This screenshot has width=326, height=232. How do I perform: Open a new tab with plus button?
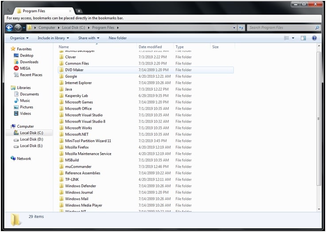79,11
